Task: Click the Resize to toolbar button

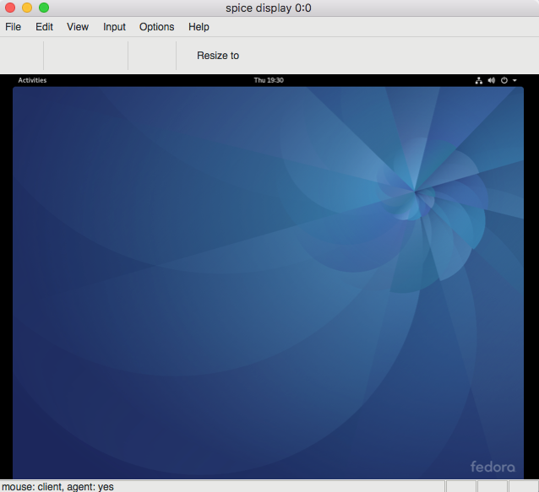Action: (218, 56)
